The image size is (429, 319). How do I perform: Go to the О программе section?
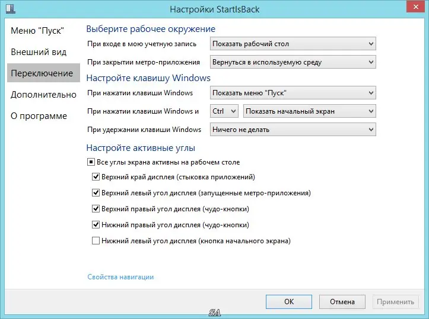tap(39, 115)
